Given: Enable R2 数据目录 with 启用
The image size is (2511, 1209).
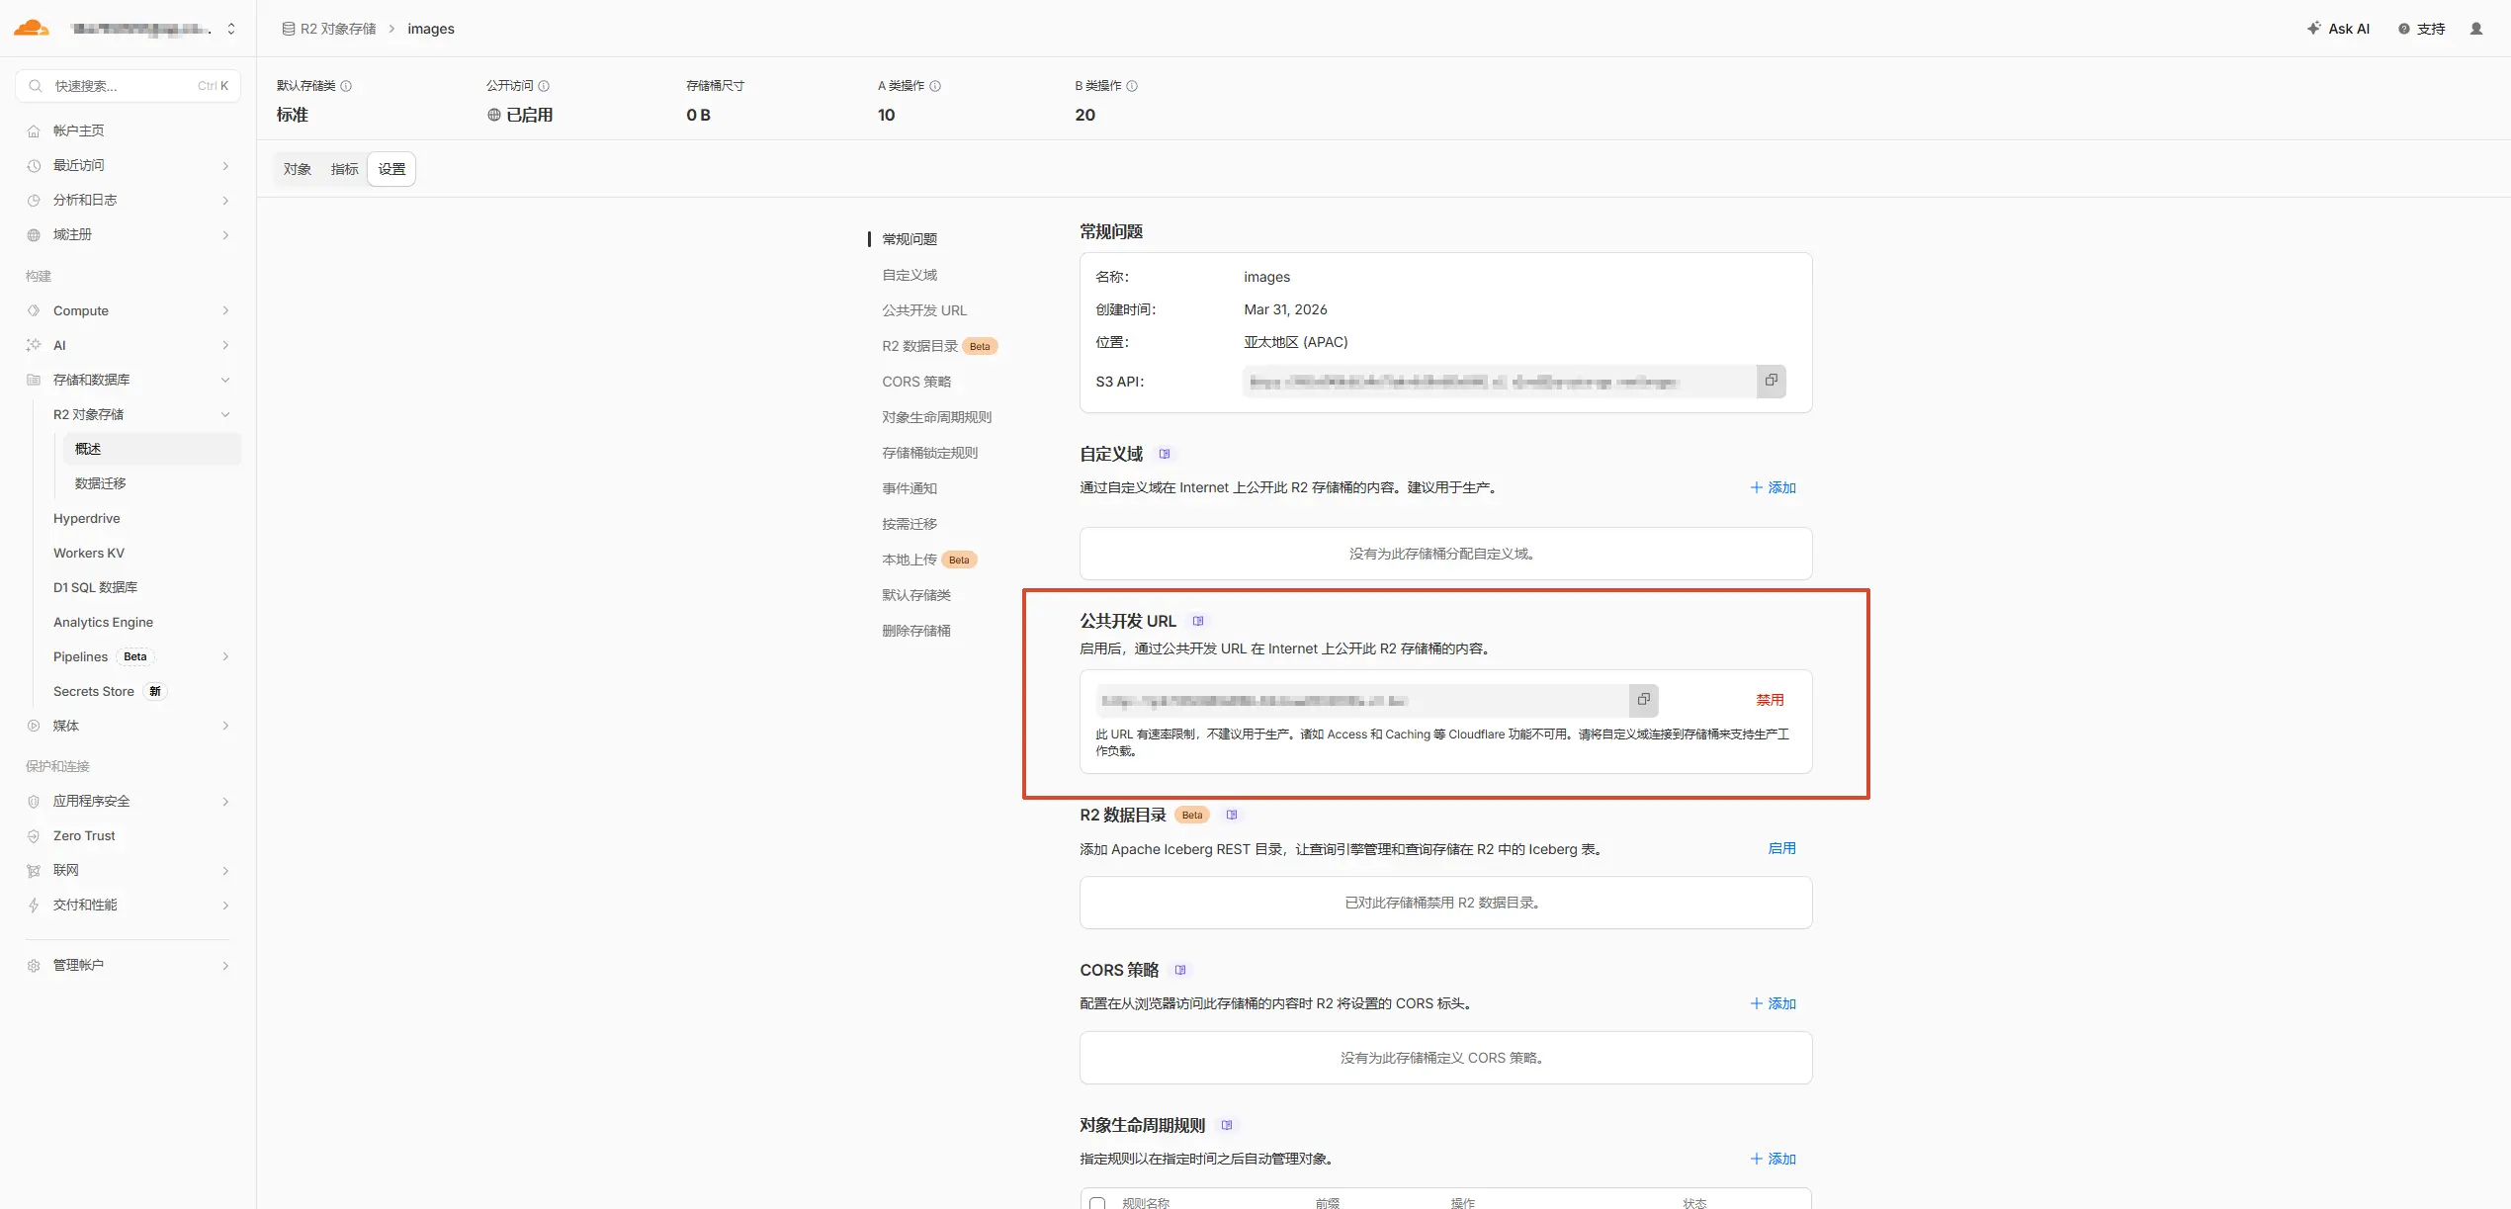Looking at the screenshot, I should pos(1781,848).
